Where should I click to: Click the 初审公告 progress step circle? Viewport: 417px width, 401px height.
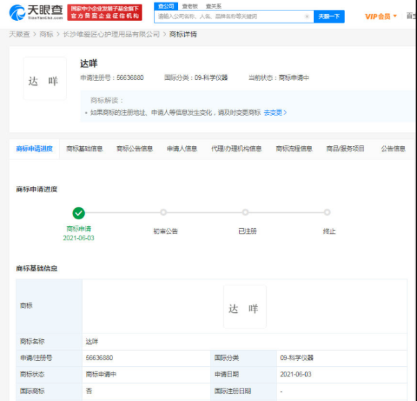(163, 212)
